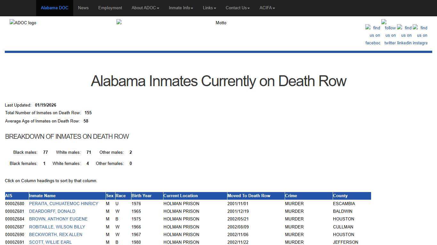Open the Employment navigation tab

click(x=110, y=8)
